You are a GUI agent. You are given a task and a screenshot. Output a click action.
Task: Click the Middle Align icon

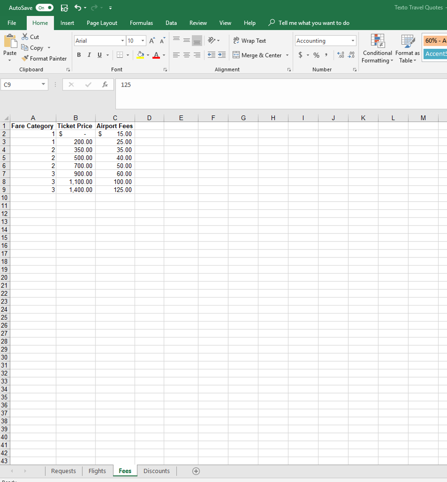click(186, 40)
